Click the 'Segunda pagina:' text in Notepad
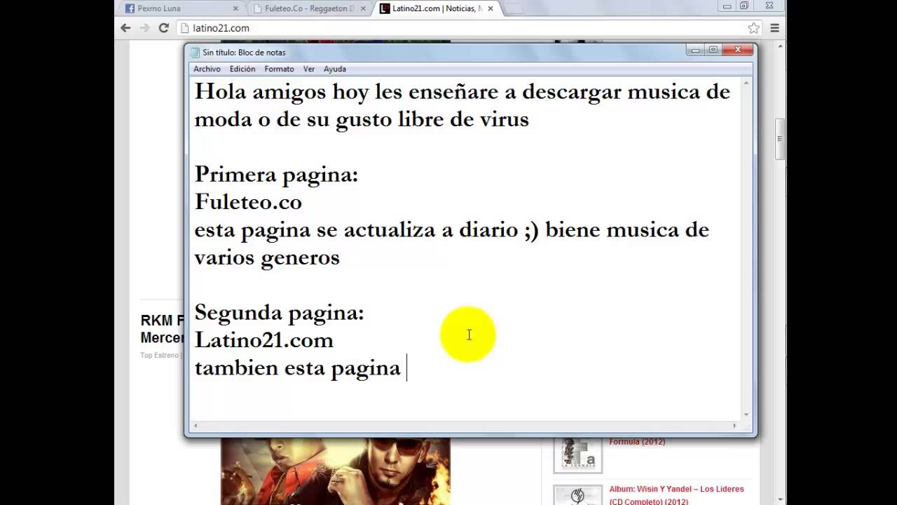This screenshot has width=897, height=505. coord(279,313)
